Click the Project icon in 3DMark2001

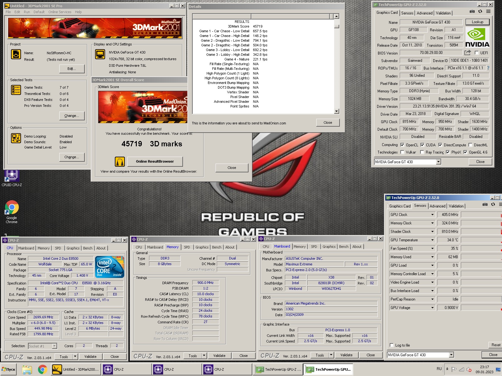(16, 54)
